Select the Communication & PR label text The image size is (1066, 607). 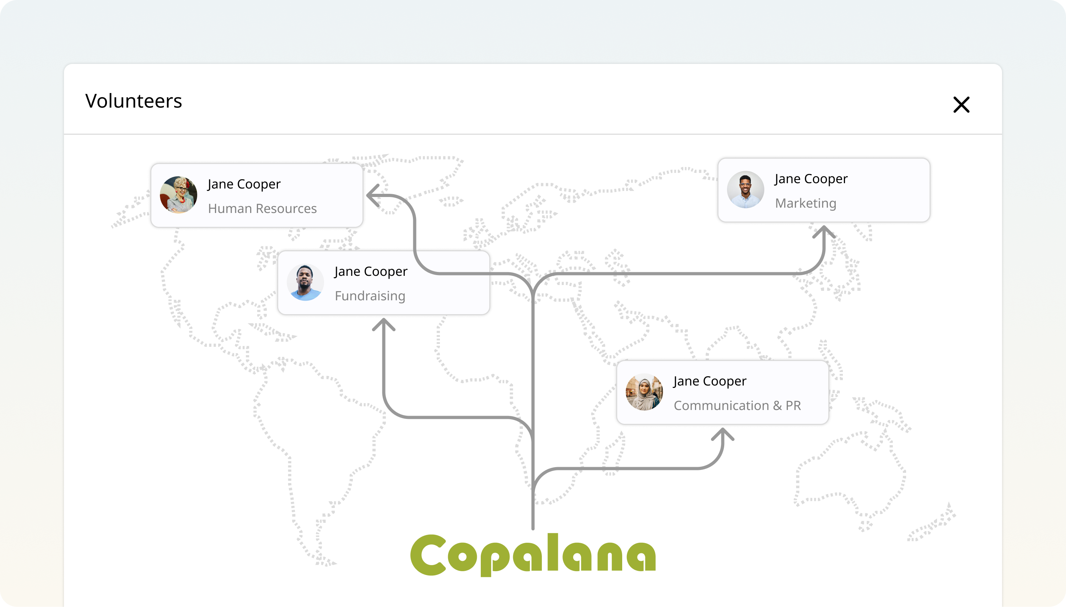737,406
